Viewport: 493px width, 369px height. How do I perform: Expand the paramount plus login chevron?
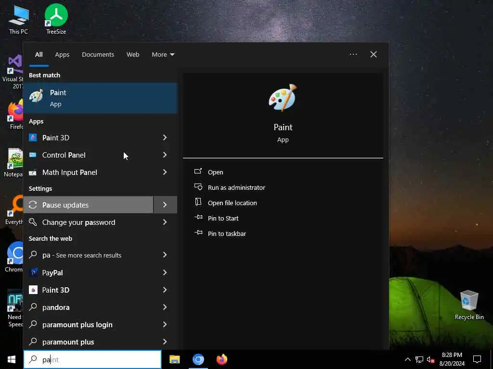tap(165, 324)
